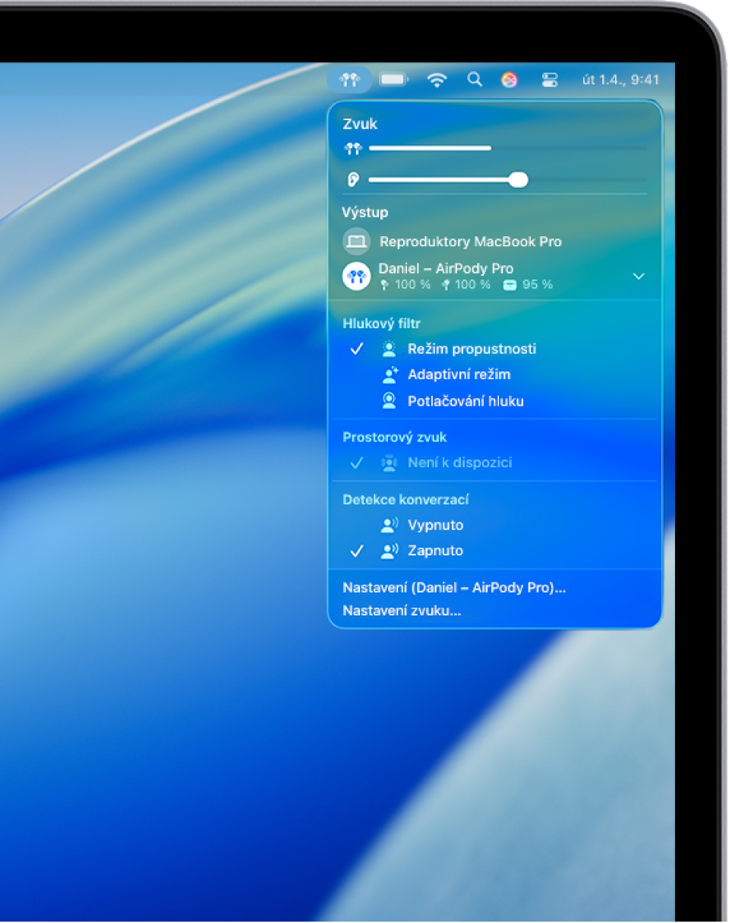Click the checkmark next to Režim propustnosti
Screen dimensions: 729x923
[357, 349]
